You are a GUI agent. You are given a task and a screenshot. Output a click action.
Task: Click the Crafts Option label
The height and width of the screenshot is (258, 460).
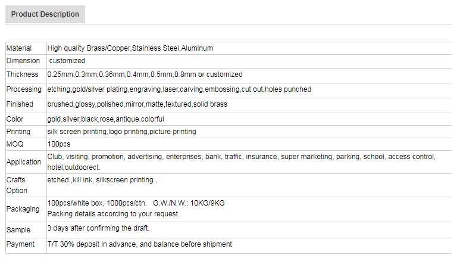tap(17, 185)
